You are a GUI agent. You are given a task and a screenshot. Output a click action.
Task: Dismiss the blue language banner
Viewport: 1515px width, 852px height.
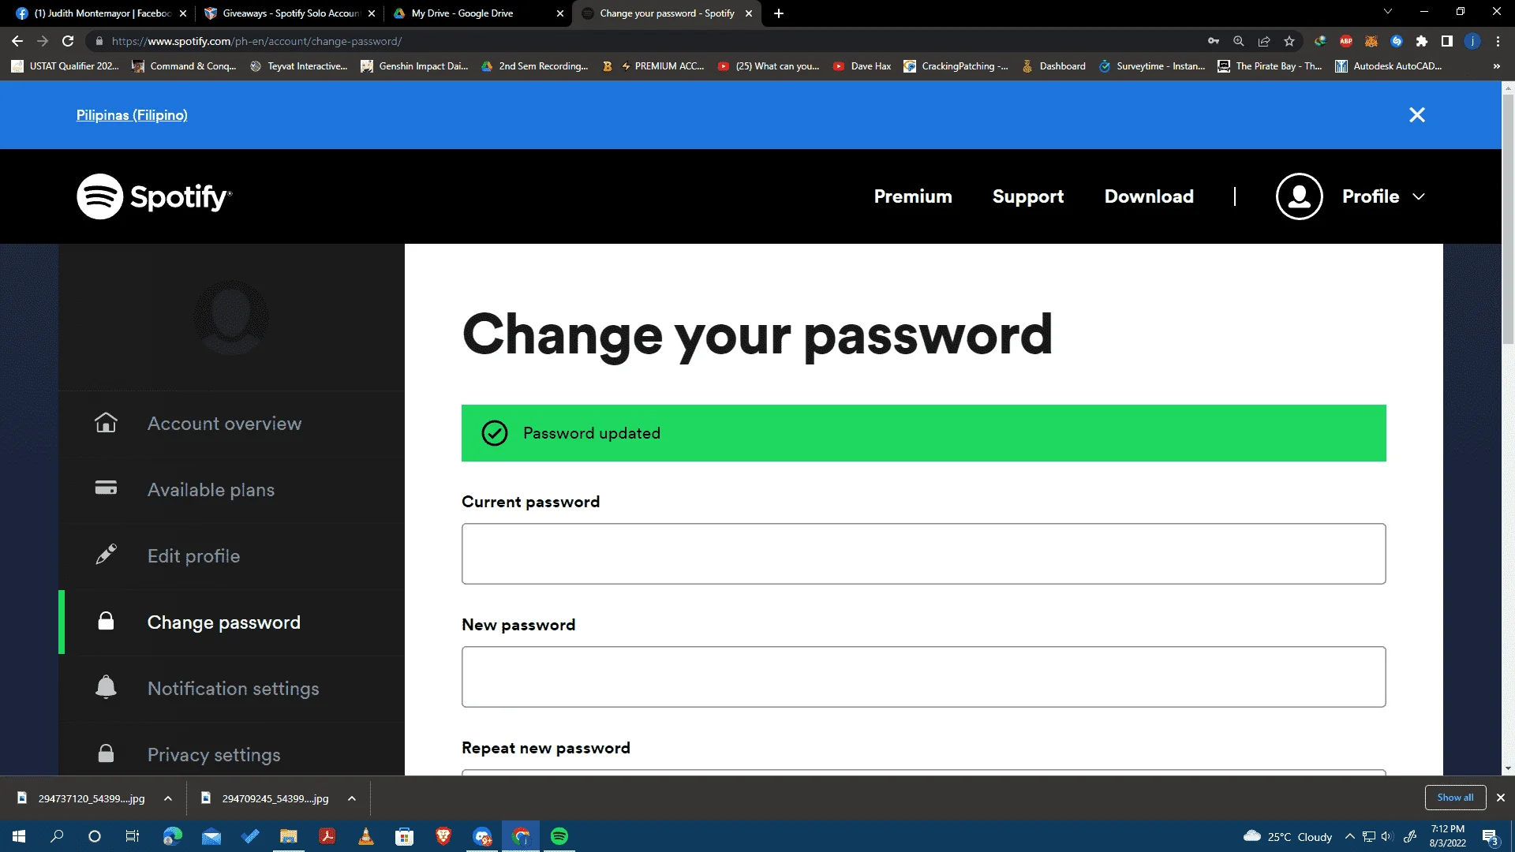pyautogui.click(x=1417, y=115)
